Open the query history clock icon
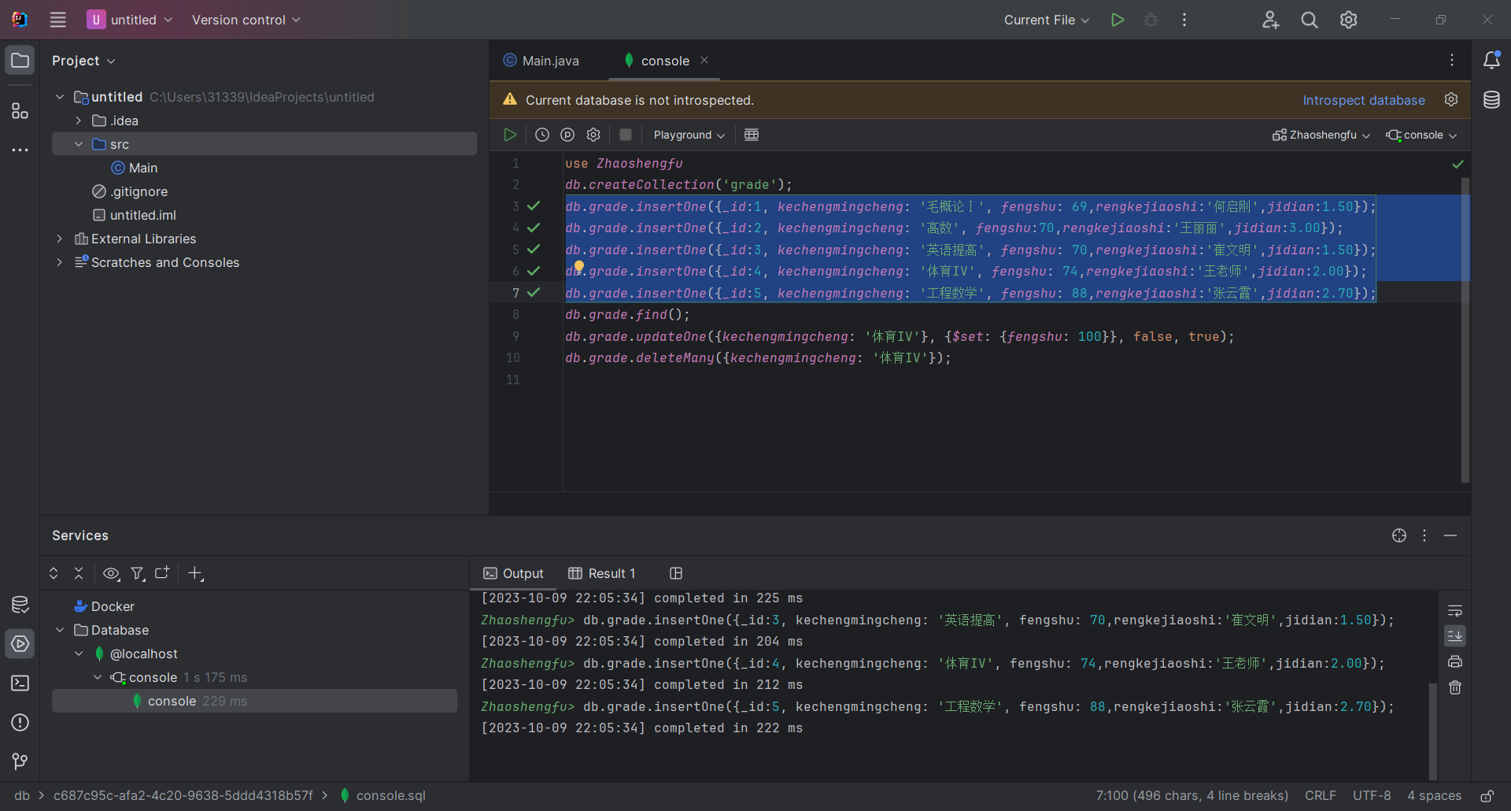 pos(541,135)
